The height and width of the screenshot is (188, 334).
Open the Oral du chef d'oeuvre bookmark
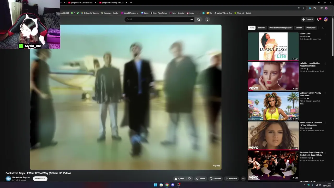pos(90,13)
